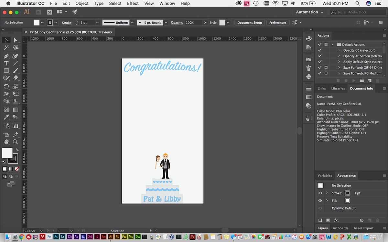
Task: Collapse the Default Actions folder
Action: click(332, 45)
